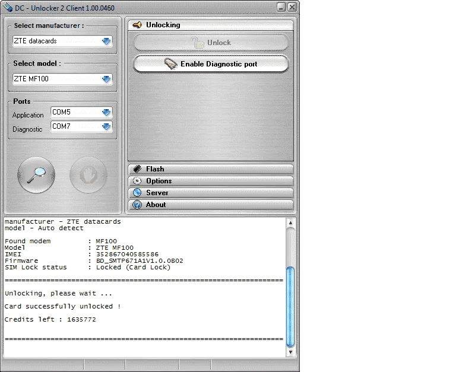Open the Unlocking section header
Screen dimensions: 456x372
pos(211,25)
